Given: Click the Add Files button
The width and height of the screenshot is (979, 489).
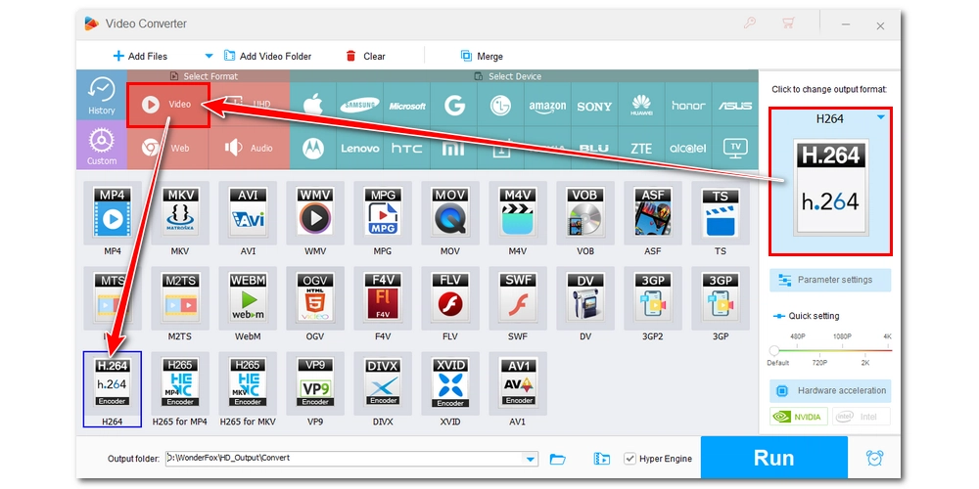Looking at the screenshot, I should [140, 56].
